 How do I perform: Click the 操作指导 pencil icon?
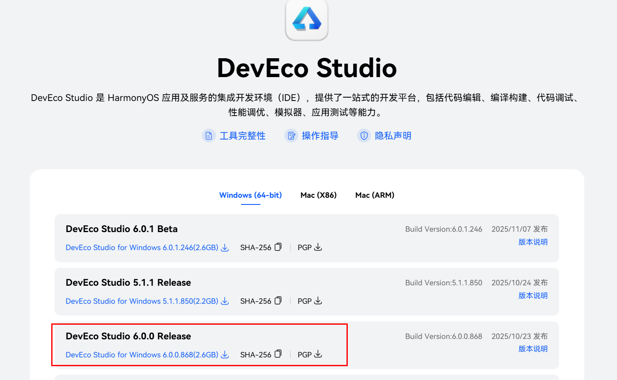(x=291, y=135)
